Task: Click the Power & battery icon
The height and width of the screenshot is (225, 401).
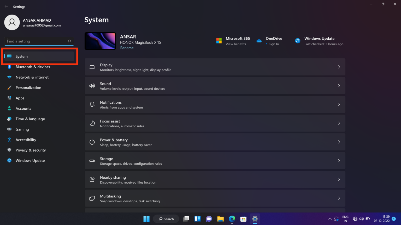Action: [92, 142]
